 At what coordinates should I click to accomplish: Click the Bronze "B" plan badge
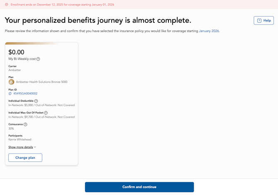(x=11, y=82)
